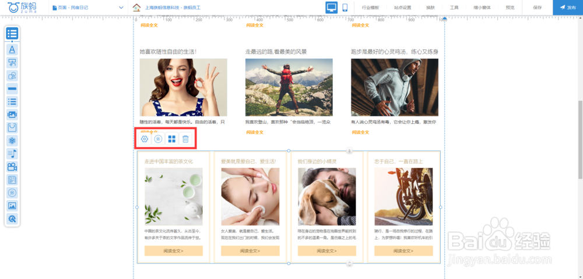Click the compass animation icon in floating toolbar
The height and width of the screenshot is (279, 583).
pos(158,139)
